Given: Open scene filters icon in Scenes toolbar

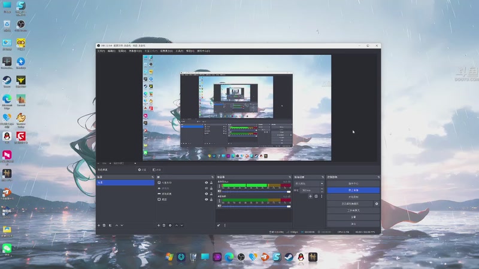Looking at the screenshot, I should [110, 225].
